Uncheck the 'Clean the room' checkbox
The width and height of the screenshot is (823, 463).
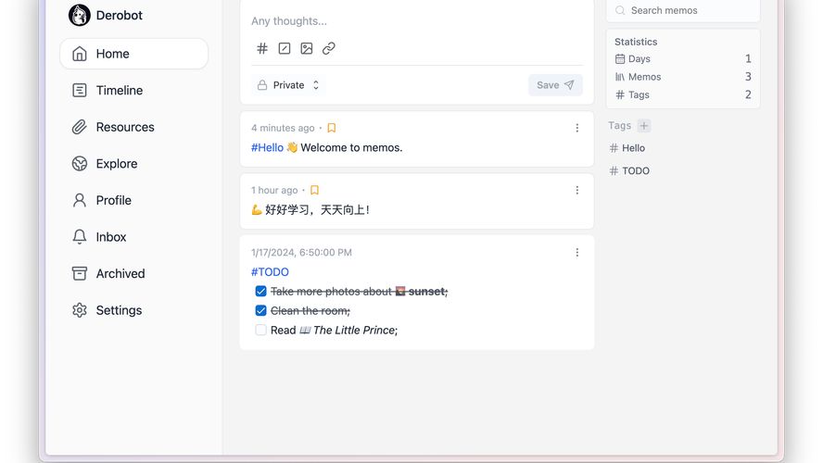pyautogui.click(x=261, y=311)
